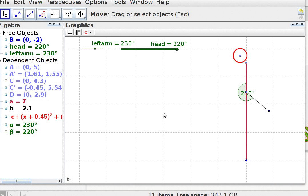Open point capturing dropdown in style bar

click(88, 32)
